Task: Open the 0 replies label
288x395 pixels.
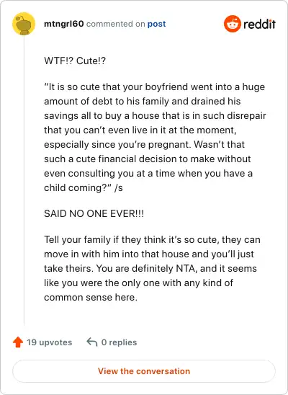Action: [119, 342]
